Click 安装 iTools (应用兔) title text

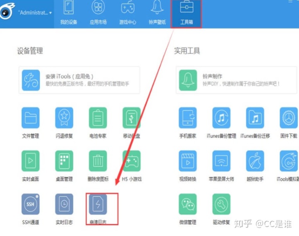69,76
